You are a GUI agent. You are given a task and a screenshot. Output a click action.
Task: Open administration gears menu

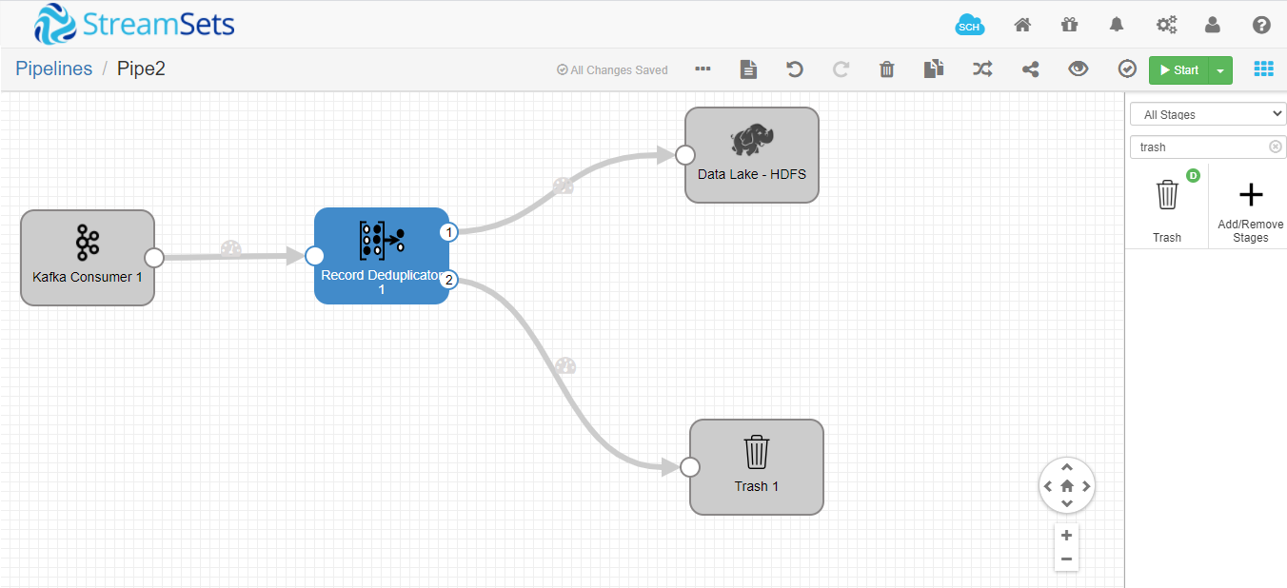pos(1166,26)
